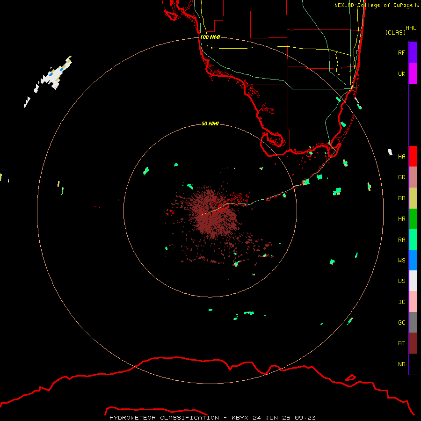Click the "50 NMI" range ring label
Screen dimensions: 421x421
210,123
